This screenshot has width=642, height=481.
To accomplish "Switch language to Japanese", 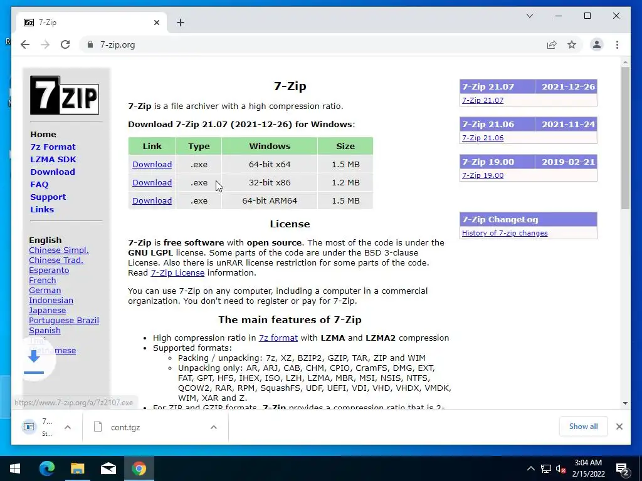I will click(x=47, y=311).
